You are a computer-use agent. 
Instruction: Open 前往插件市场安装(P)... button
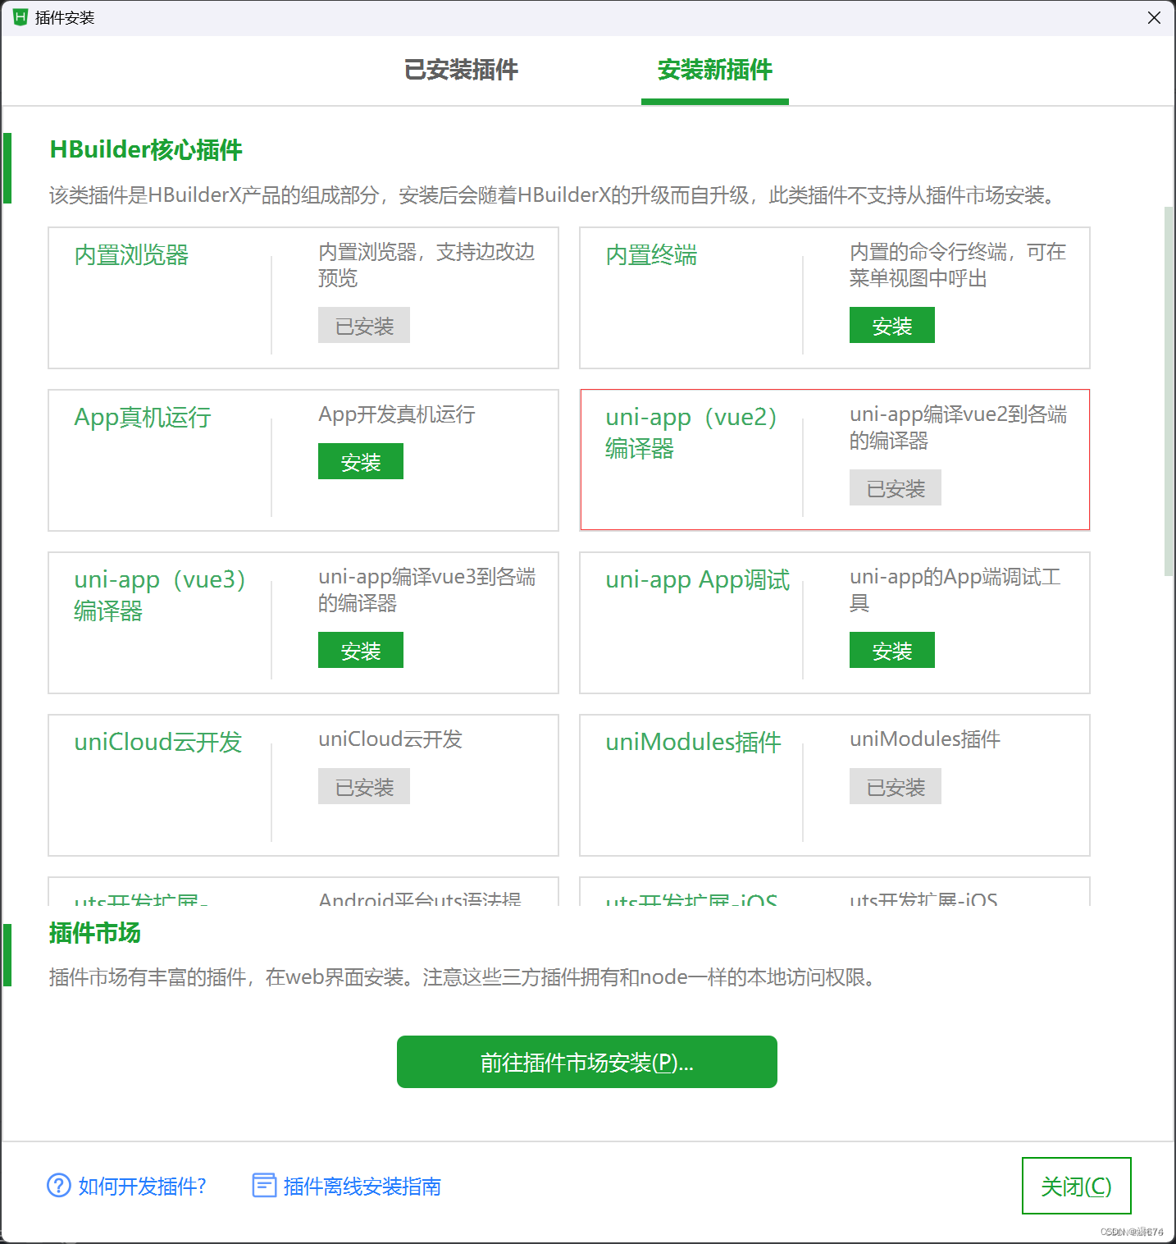[x=587, y=1062]
